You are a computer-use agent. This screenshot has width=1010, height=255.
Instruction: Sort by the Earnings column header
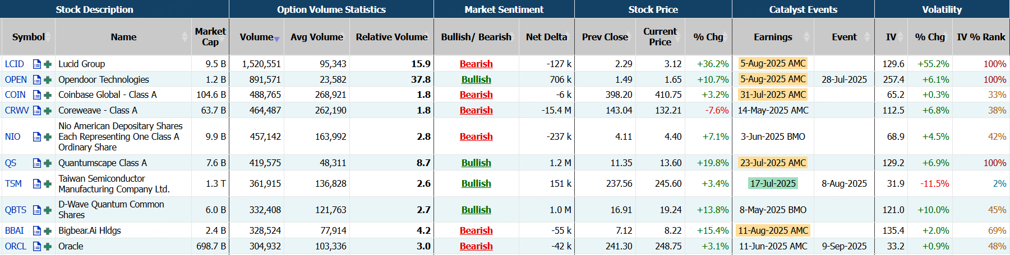[773, 37]
